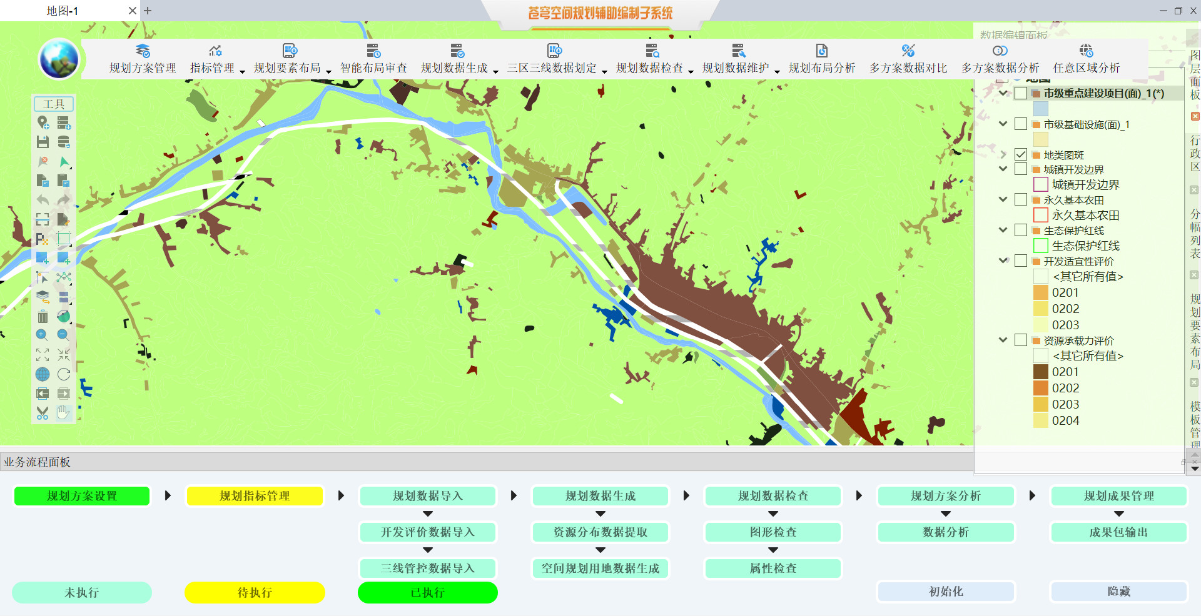Open 规划布局分析 in the top toolbar

pos(822,59)
